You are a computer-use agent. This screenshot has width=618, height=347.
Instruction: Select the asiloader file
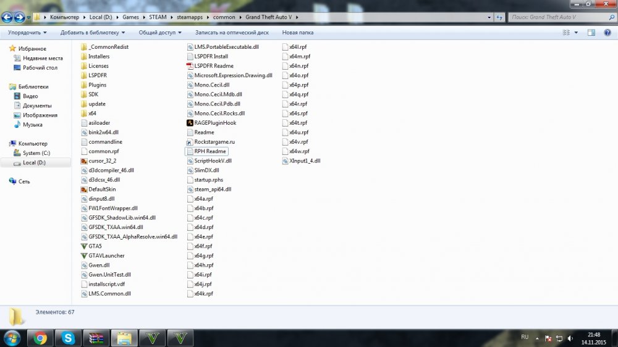click(x=95, y=123)
